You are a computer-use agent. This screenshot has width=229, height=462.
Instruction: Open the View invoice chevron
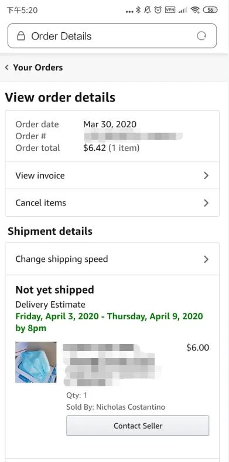click(x=206, y=176)
